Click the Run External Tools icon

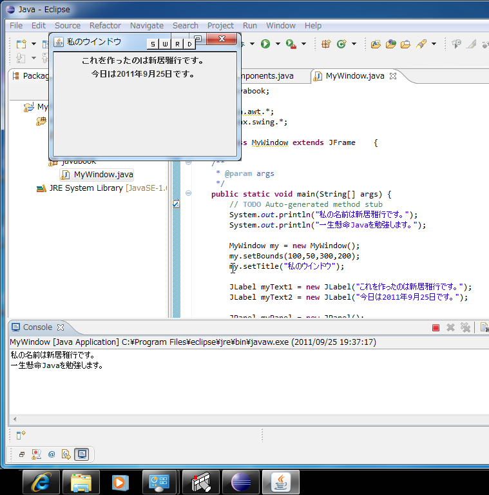click(291, 44)
